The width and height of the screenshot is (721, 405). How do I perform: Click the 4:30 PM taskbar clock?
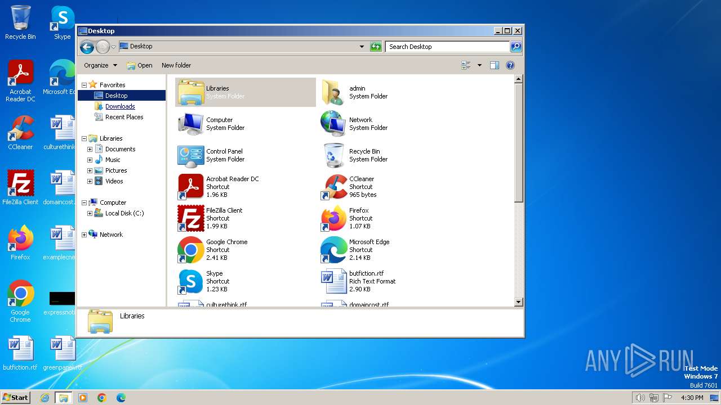[692, 398]
